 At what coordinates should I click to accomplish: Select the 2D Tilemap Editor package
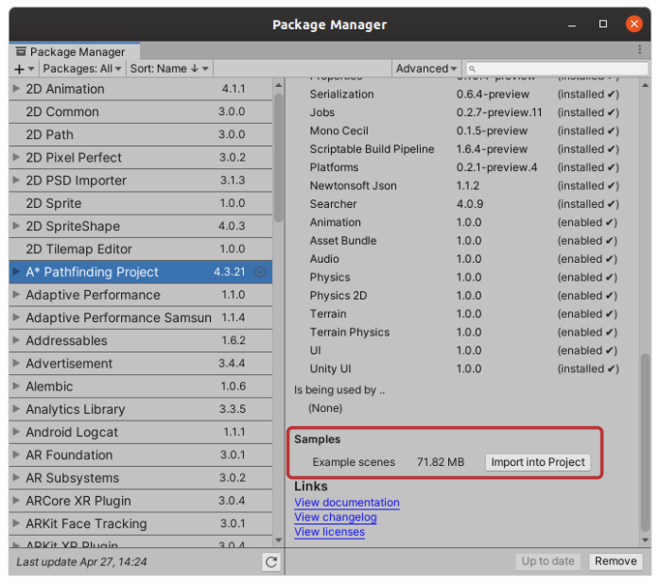(x=141, y=249)
